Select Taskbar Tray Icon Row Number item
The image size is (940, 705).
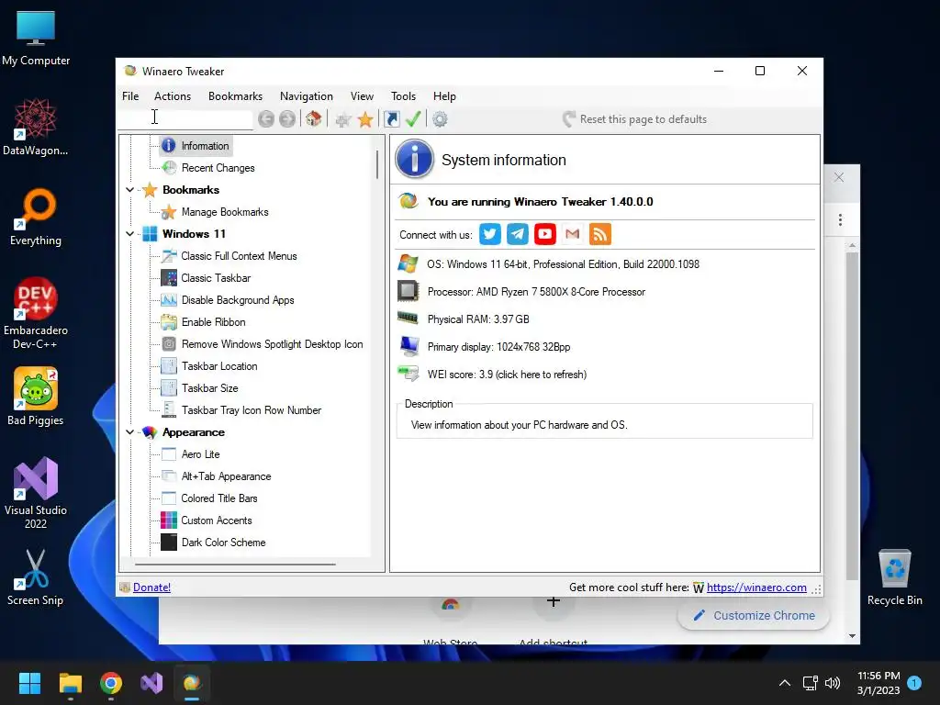click(252, 410)
